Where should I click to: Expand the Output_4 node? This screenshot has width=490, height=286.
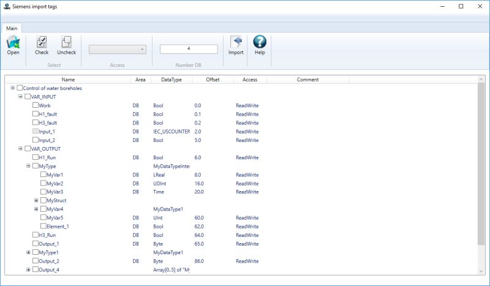tap(28, 269)
